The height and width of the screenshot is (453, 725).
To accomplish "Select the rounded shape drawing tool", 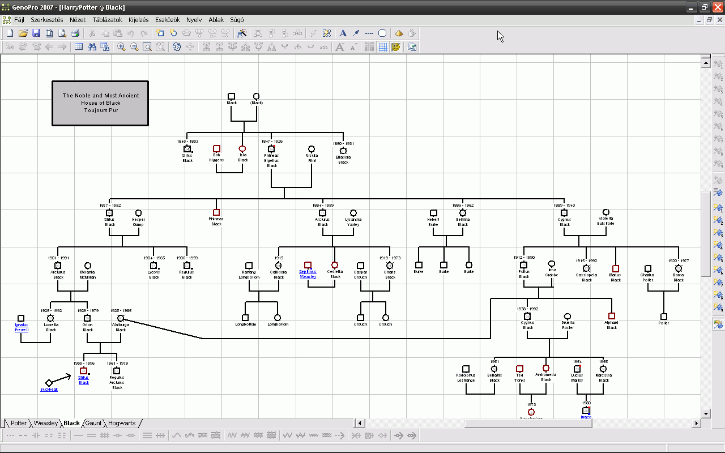I will click(x=382, y=33).
